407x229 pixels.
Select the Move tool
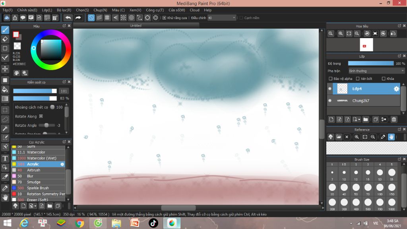[5, 69]
